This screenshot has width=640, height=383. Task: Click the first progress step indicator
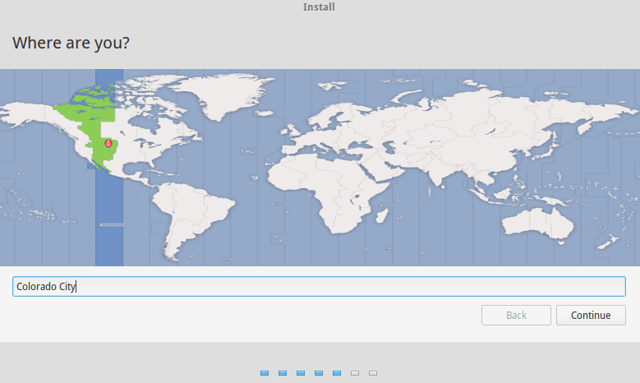coord(265,373)
